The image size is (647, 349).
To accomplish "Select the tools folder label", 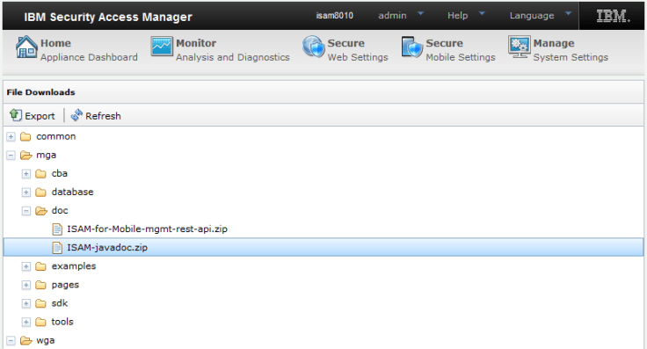I will click(62, 322).
